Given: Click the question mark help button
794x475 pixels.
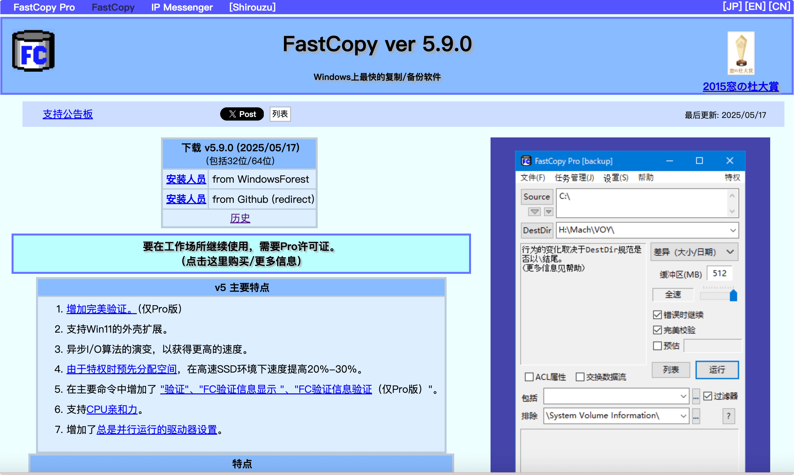Looking at the screenshot, I should [729, 416].
